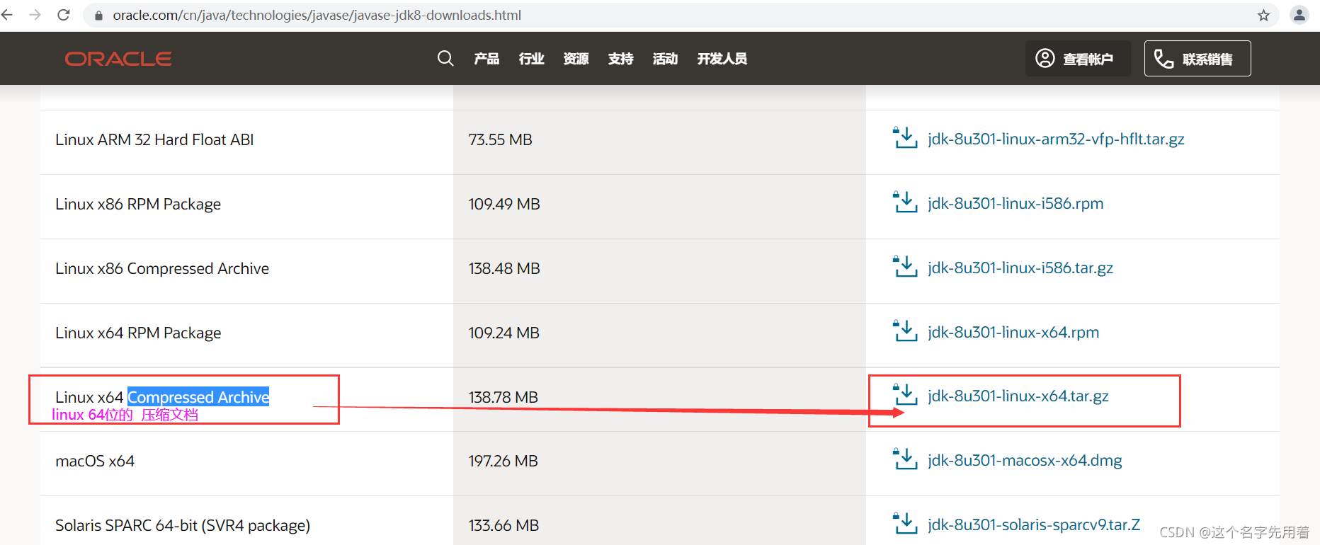1320x545 pixels.
Task: Click download icon for linux-i586.rpm
Action: (905, 202)
